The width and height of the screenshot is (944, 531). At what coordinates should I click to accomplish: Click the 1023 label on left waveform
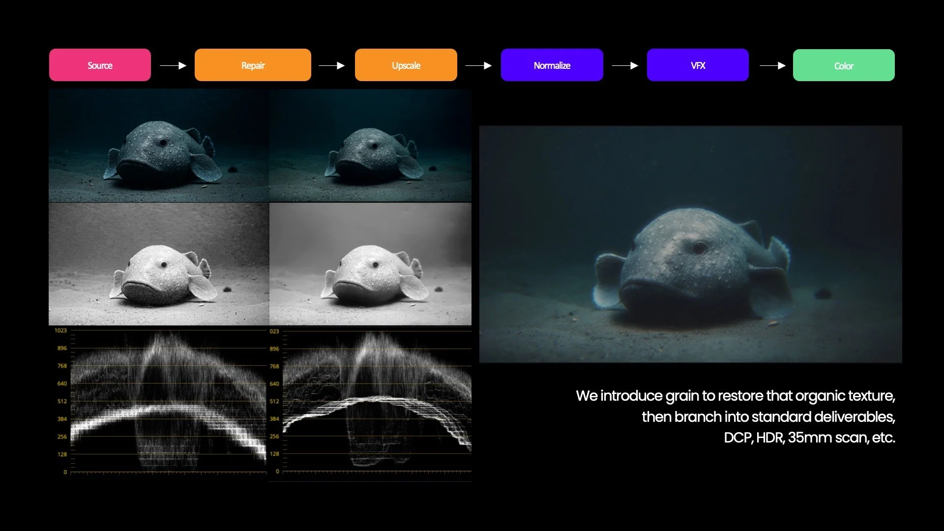coord(60,330)
